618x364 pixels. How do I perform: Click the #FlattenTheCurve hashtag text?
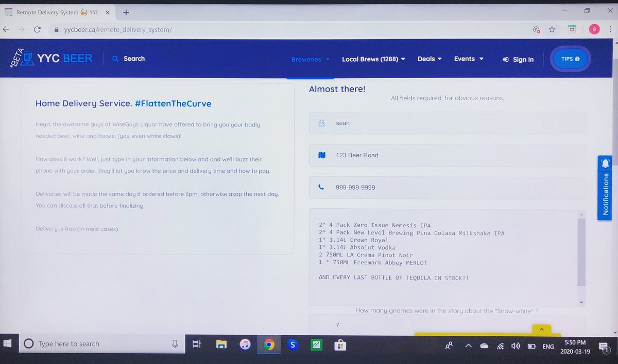[173, 104]
